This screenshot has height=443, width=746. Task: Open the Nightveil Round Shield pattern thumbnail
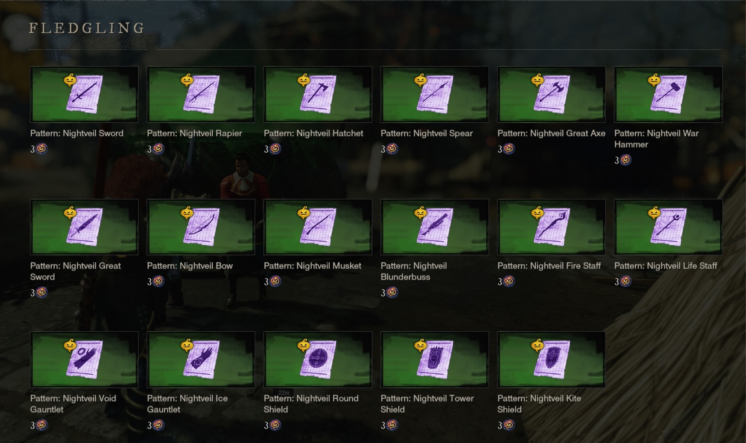click(x=317, y=359)
